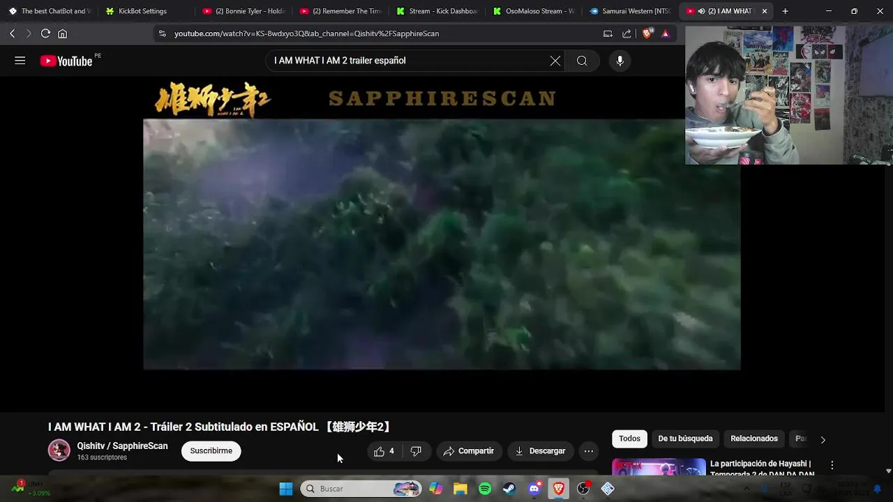Select the Todos filter chip
Viewport: 893px width, 502px height.
point(629,439)
